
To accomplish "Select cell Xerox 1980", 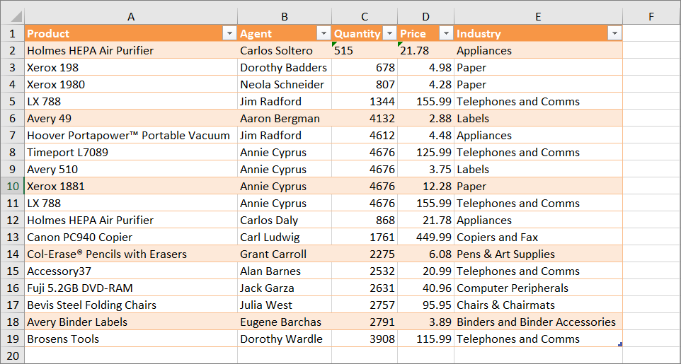I will click(131, 84).
